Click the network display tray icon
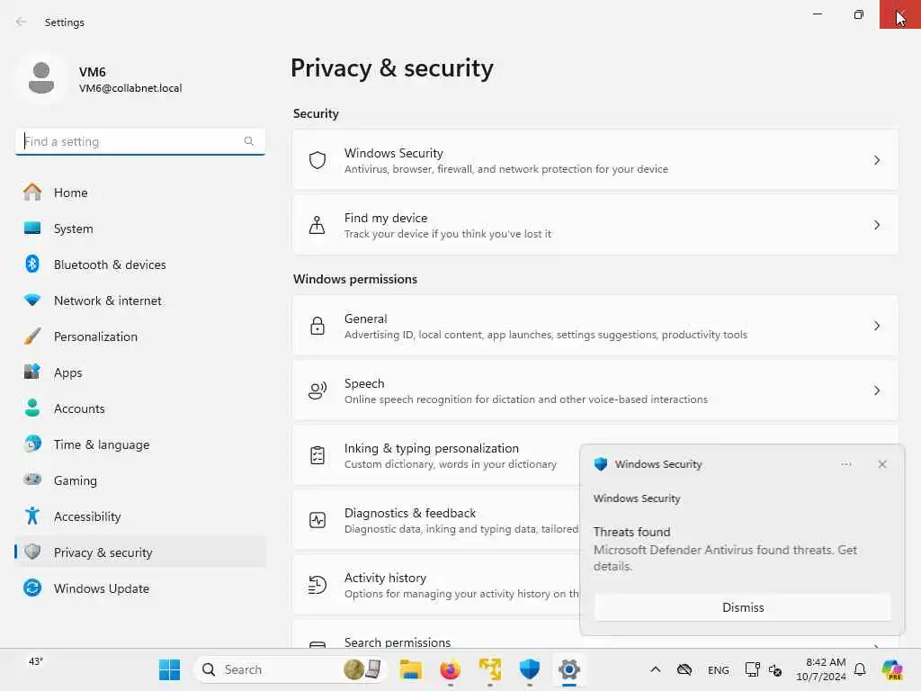The height and width of the screenshot is (691, 921). (752, 669)
